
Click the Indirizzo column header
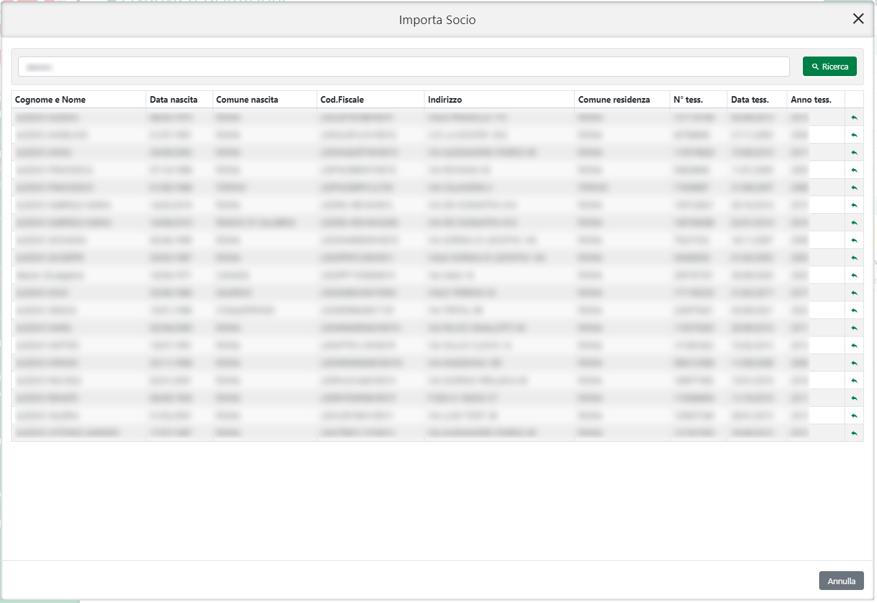445,99
